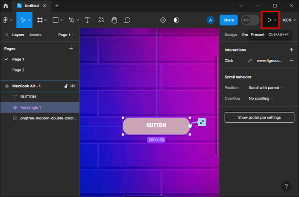Select the Page 2 entry
299x197 pixels.
tap(18, 70)
